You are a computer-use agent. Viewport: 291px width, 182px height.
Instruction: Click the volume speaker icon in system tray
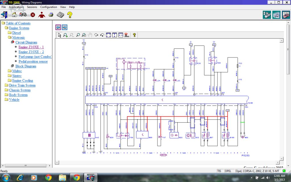pyautogui.click(x=268, y=178)
